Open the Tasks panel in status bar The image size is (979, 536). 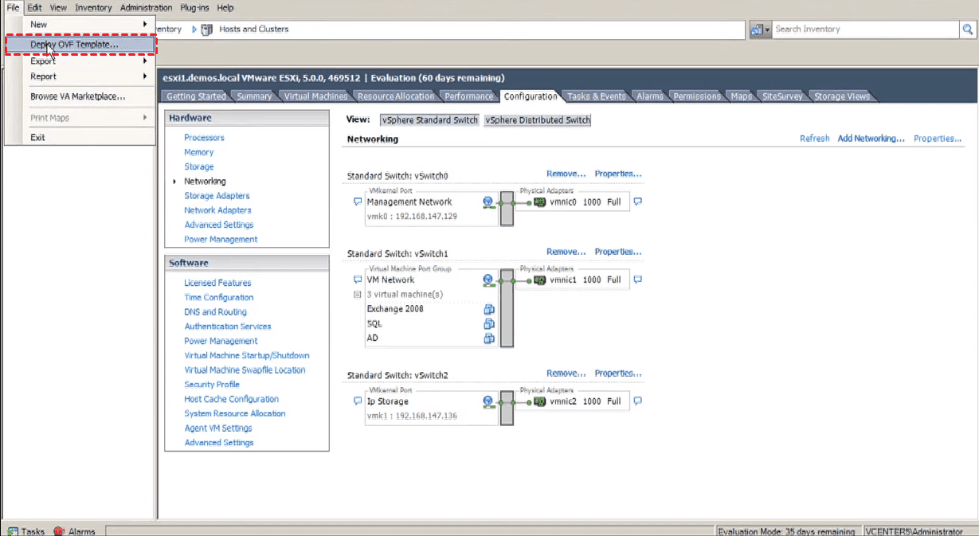[x=26, y=531]
